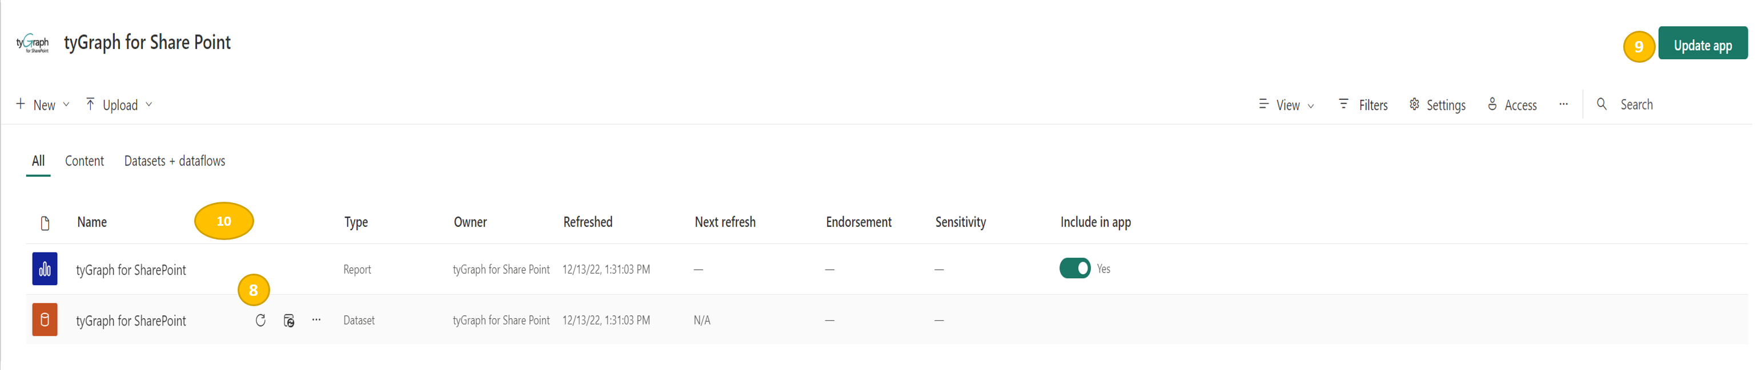Sort by the Name column header

point(92,222)
